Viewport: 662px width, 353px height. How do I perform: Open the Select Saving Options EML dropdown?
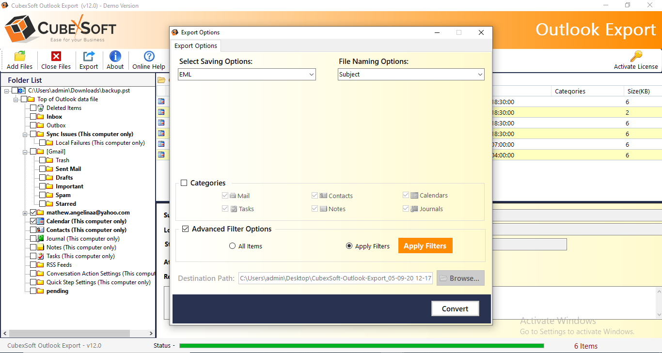[247, 75]
